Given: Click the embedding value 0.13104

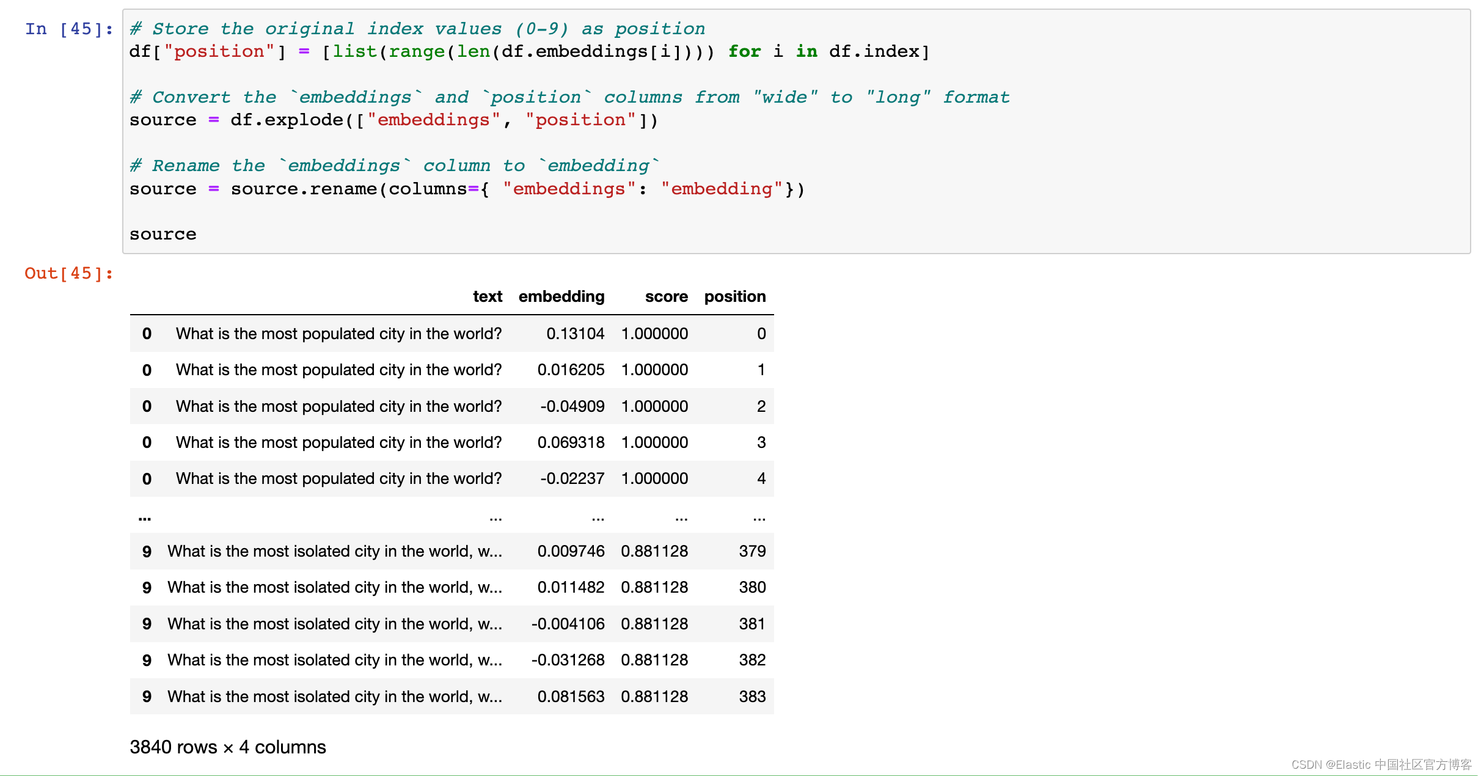Looking at the screenshot, I should pos(575,334).
